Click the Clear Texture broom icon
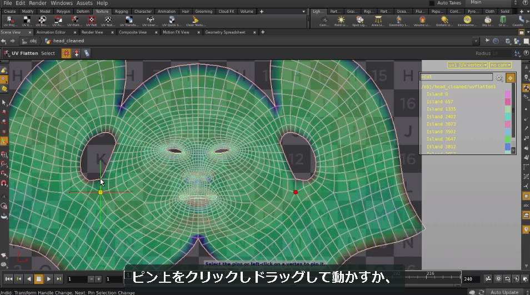The height and width of the screenshot is (295, 530). (x=196, y=21)
